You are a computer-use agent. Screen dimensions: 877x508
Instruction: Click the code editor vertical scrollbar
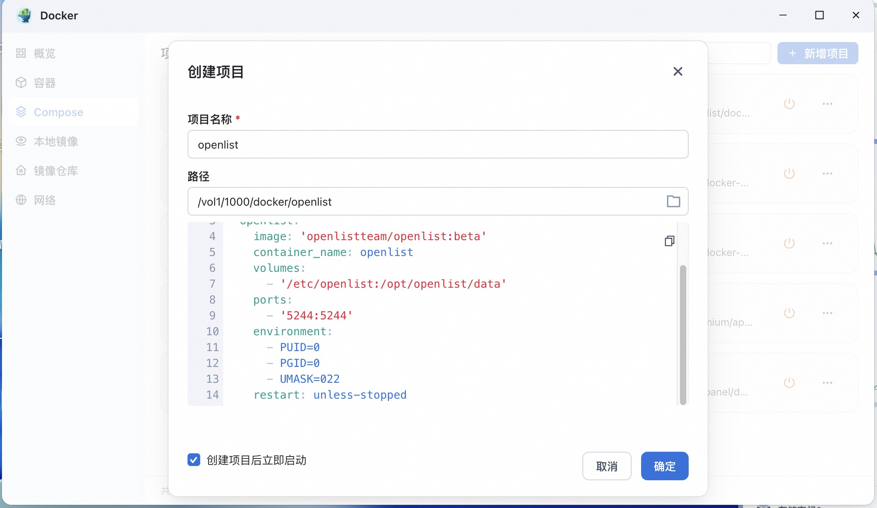[683, 334]
